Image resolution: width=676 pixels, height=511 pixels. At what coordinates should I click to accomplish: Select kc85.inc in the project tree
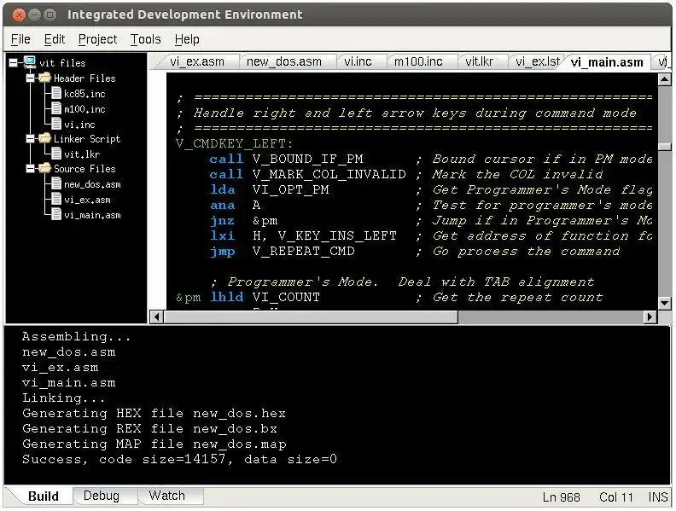click(x=84, y=94)
